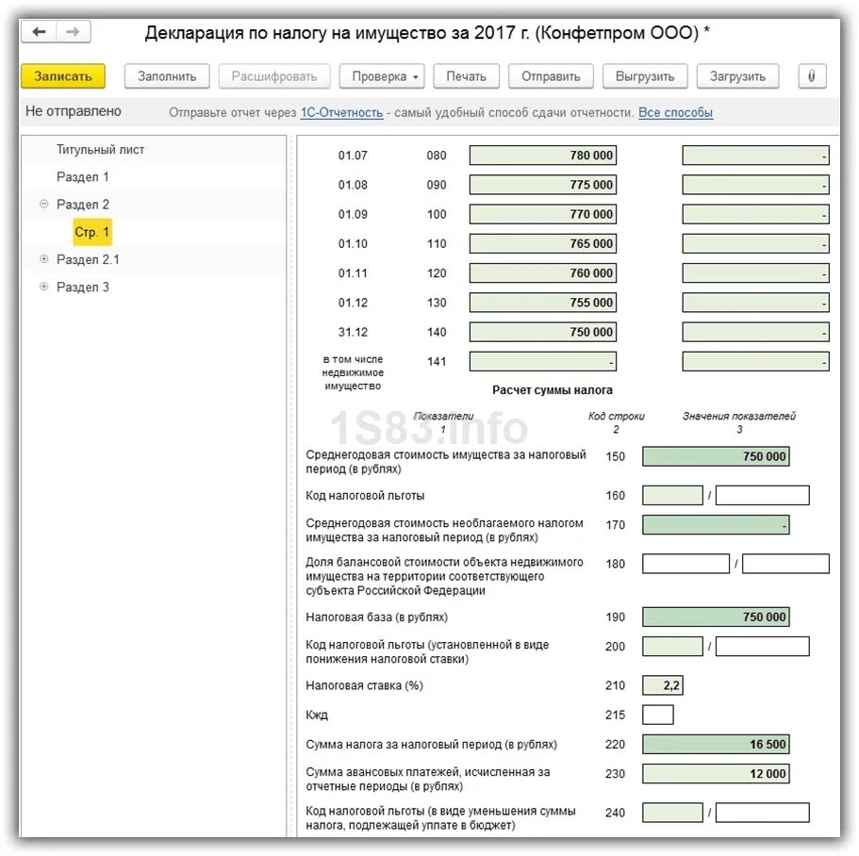This screenshot has height=856, width=859.
Task: Click the denominator field of line 180
Action: [x=785, y=564]
